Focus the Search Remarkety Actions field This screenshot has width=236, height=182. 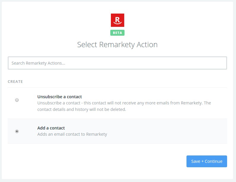[x=117, y=63]
